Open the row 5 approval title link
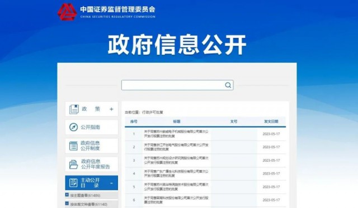The height and width of the screenshot is (208, 358). [x=176, y=187]
